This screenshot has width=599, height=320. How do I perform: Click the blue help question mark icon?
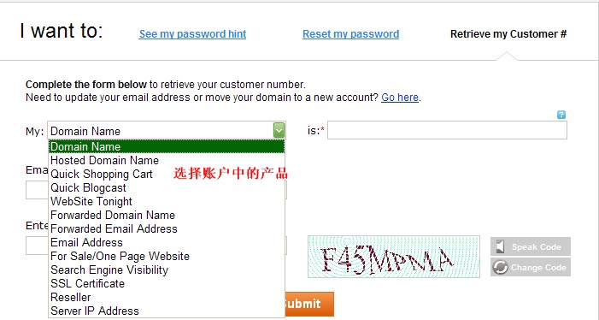pos(561,115)
